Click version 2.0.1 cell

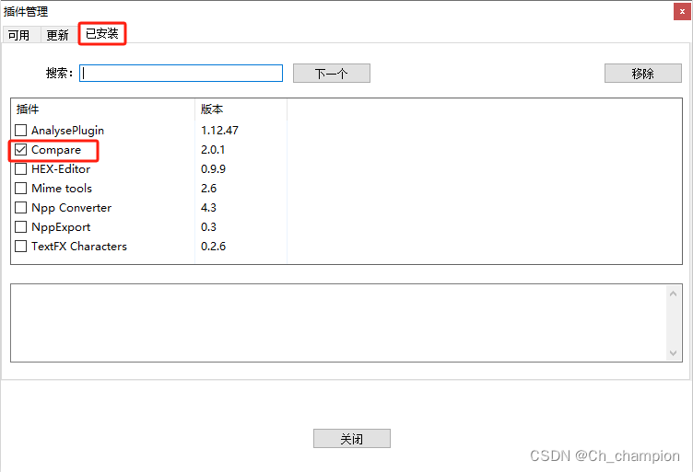tap(213, 150)
